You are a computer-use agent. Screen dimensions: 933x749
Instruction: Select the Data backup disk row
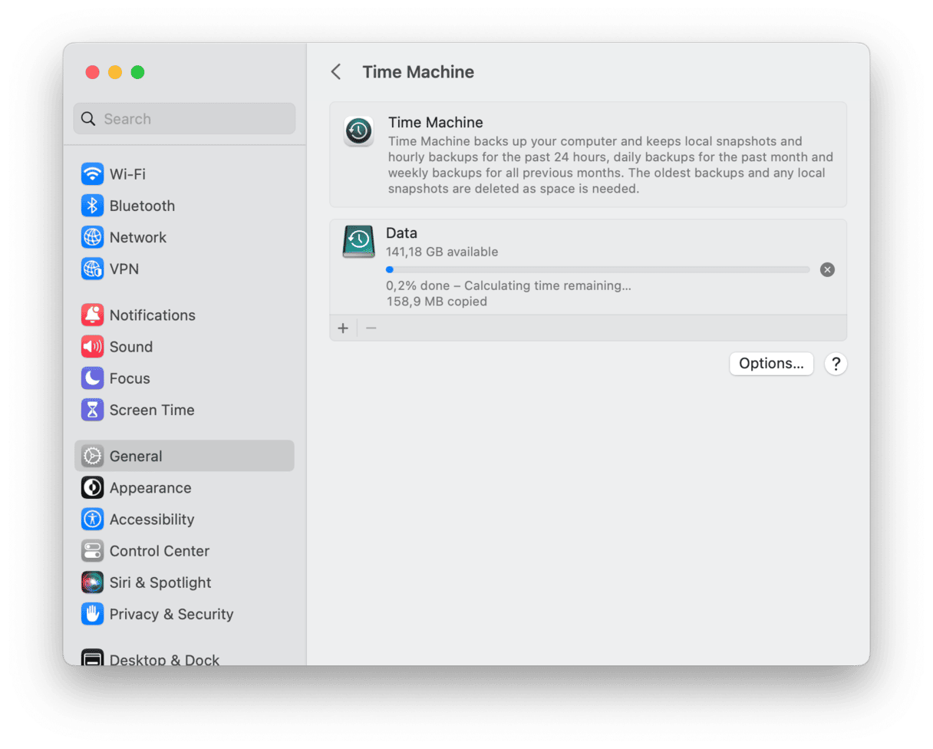588,267
